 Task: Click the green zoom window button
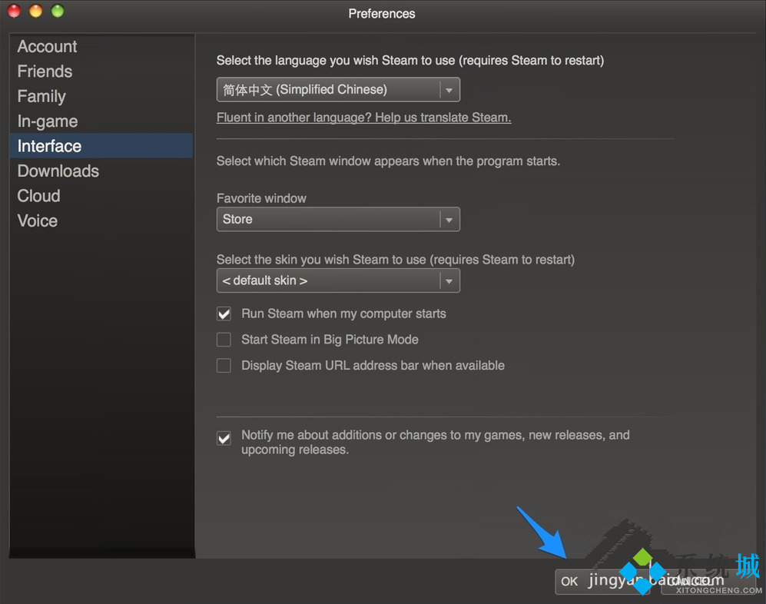(58, 11)
